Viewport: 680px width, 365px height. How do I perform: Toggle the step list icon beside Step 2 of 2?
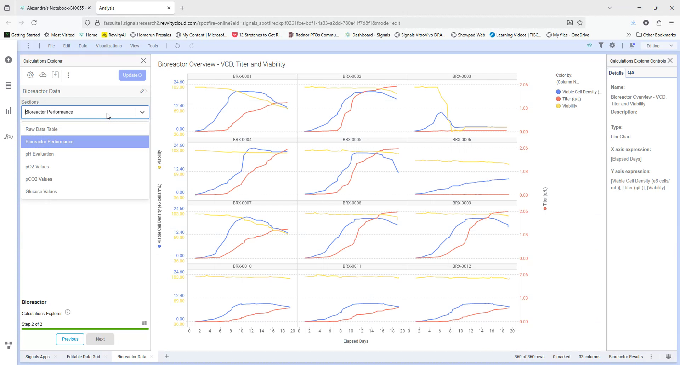click(x=144, y=323)
